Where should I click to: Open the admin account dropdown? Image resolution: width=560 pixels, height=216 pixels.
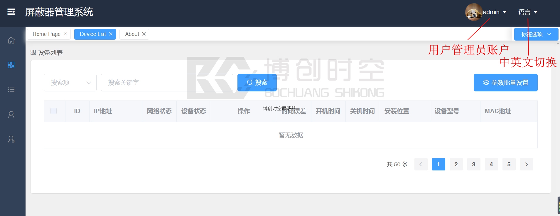495,12
